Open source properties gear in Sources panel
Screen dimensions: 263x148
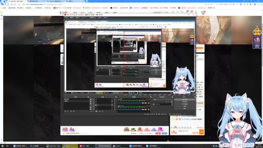coord(96,111)
